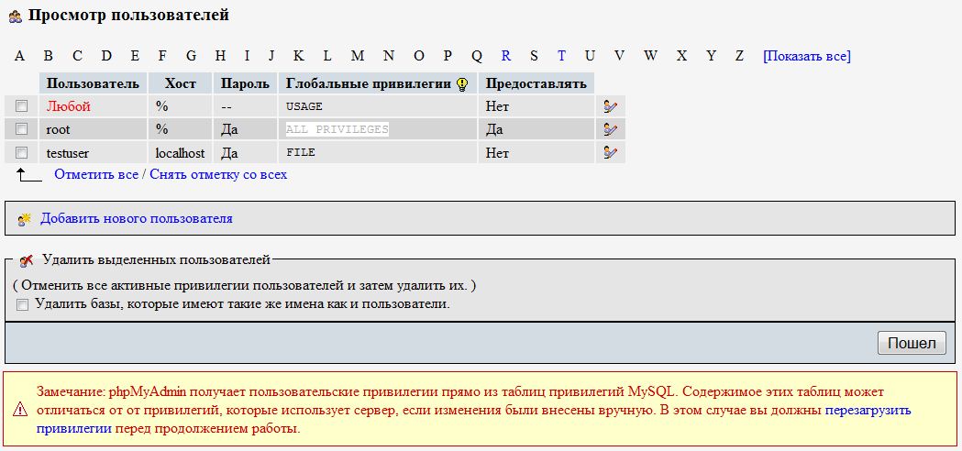Click the users overview header icon

[16, 16]
